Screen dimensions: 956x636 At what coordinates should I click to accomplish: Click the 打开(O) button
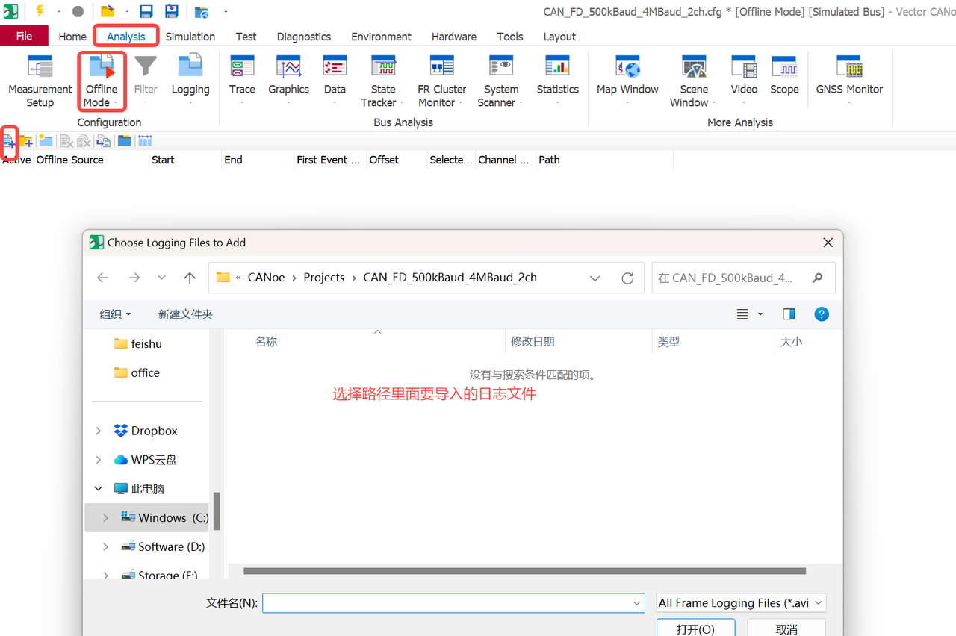pos(695,629)
